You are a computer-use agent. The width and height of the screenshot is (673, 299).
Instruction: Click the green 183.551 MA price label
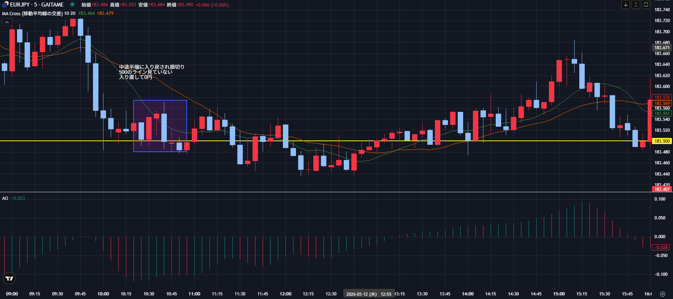point(662,114)
